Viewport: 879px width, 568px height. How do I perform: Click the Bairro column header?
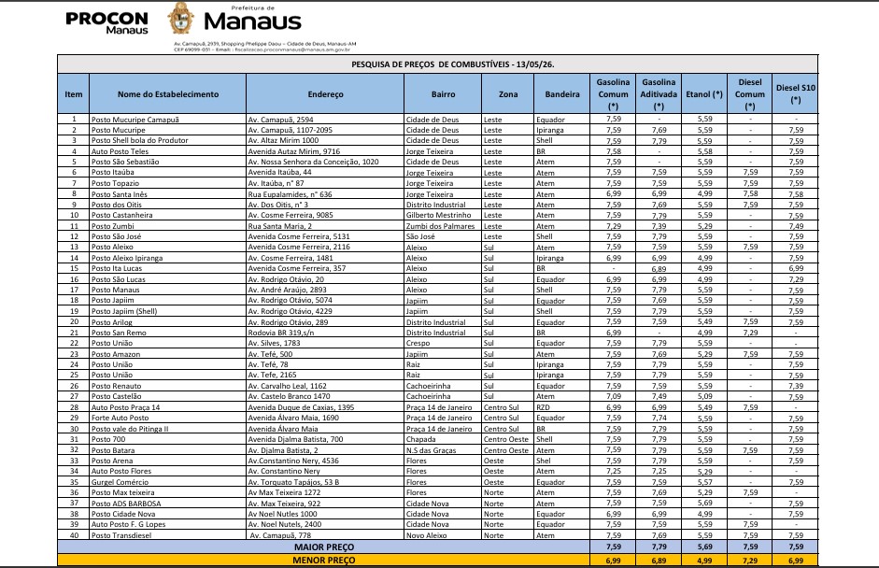(443, 94)
